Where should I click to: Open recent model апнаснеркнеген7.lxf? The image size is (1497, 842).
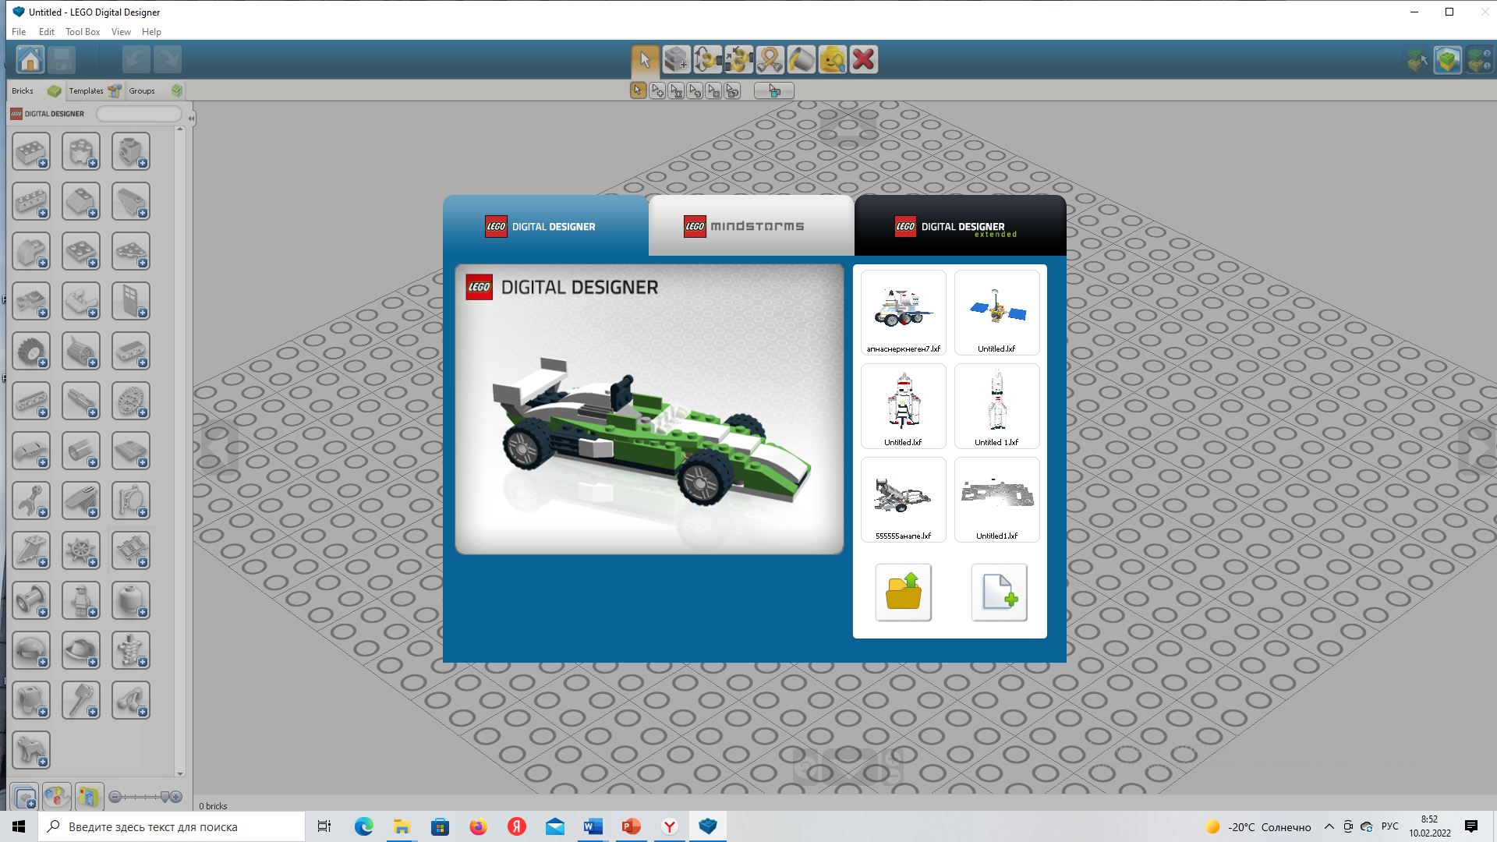pos(903,313)
